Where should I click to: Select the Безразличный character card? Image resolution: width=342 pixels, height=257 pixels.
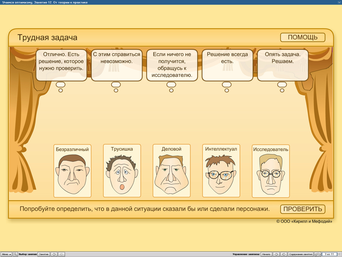72,171
